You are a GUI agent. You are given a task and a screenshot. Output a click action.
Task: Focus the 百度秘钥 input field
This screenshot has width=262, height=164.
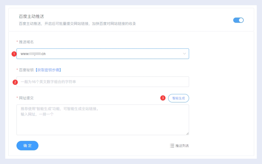coord(103,82)
